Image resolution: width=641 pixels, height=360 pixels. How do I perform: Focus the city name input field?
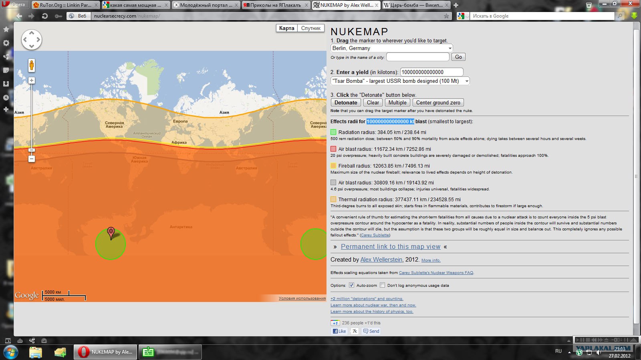point(418,57)
